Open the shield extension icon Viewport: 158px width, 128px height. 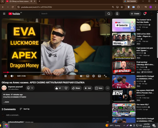[129, 7]
